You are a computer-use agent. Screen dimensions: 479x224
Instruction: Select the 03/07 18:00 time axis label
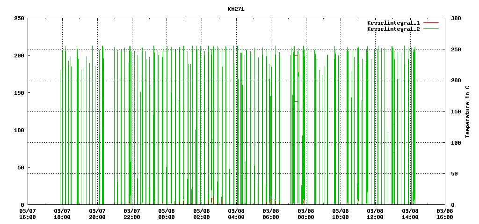tap(62, 214)
